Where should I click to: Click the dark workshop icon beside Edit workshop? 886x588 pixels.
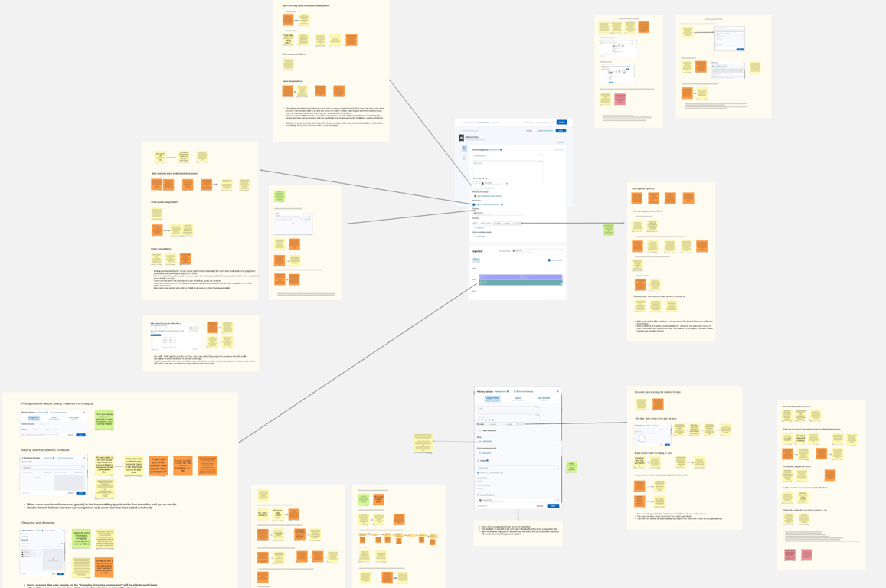tap(461, 138)
